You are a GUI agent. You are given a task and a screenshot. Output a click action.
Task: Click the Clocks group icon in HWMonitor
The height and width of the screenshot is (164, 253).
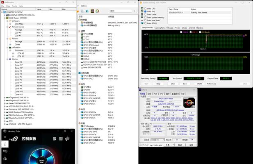point(10,59)
